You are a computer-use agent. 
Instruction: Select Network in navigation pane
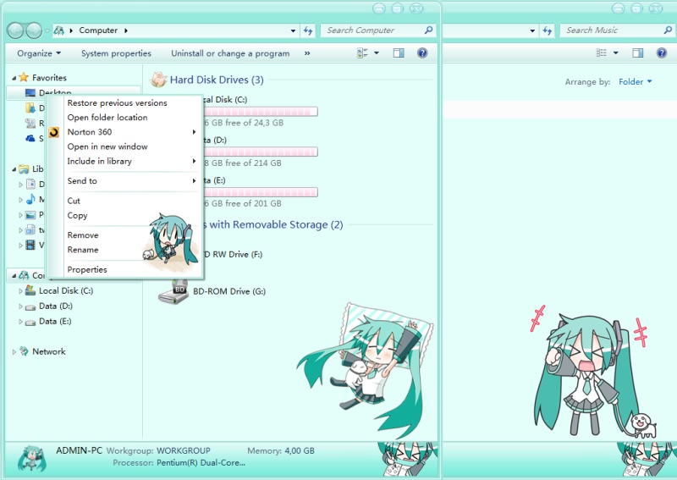(49, 351)
